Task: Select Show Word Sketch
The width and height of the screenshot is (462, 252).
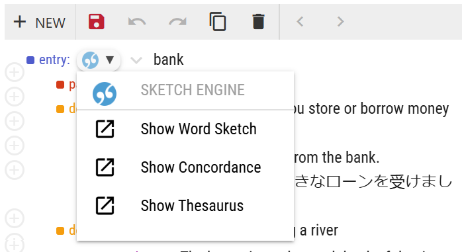Action: pyautogui.click(x=185, y=129)
